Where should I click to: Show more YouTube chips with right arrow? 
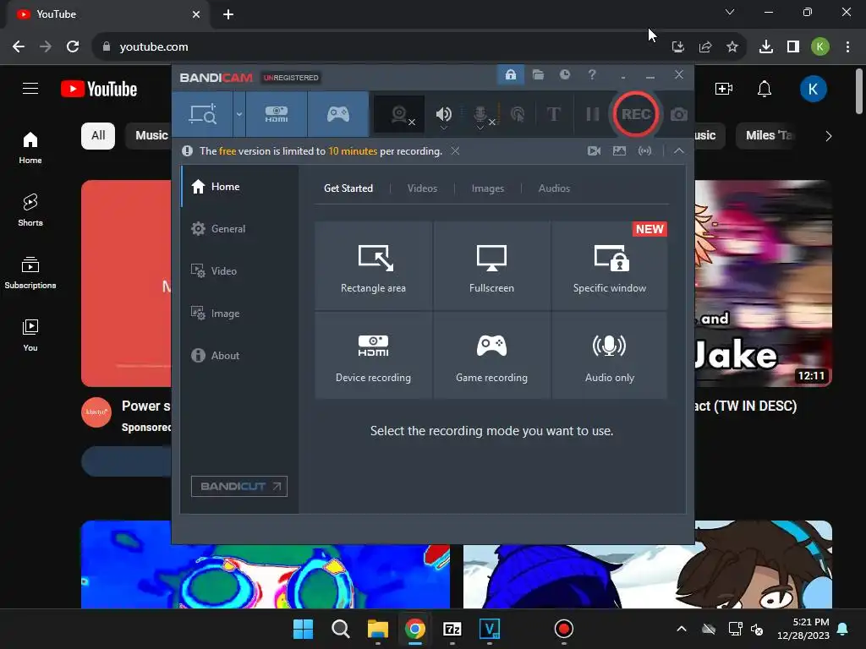[828, 136]
